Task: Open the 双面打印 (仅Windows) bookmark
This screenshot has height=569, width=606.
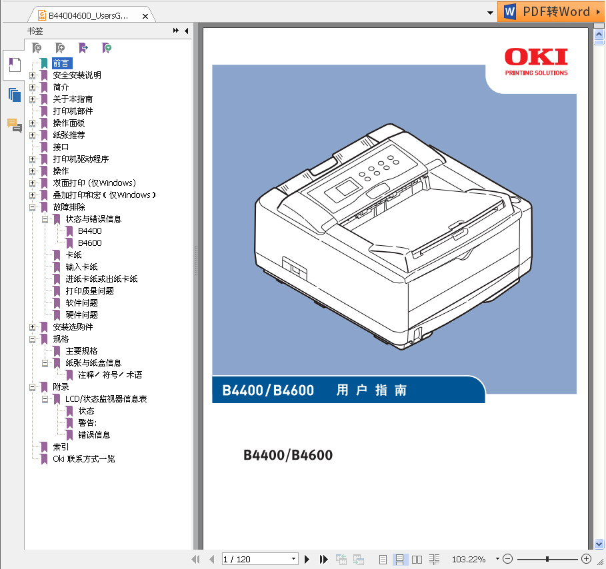Action: [x=94, y=183]
